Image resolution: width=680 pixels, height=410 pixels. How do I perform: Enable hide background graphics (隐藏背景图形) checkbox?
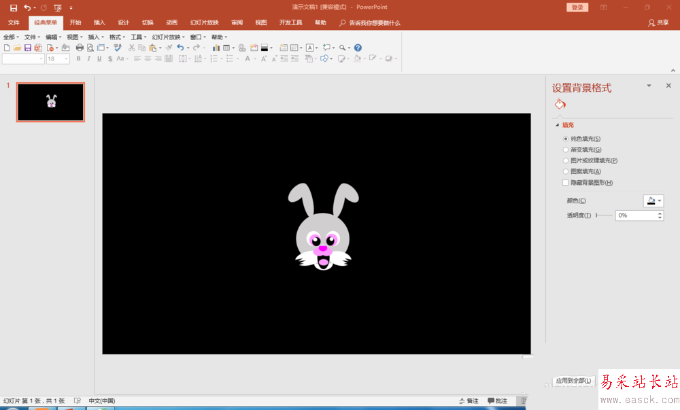tap(565, 183)
